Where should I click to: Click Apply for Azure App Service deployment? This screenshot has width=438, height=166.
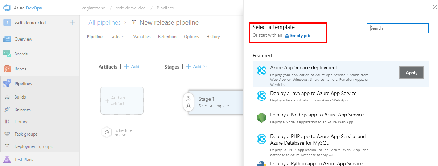[411, 73]
